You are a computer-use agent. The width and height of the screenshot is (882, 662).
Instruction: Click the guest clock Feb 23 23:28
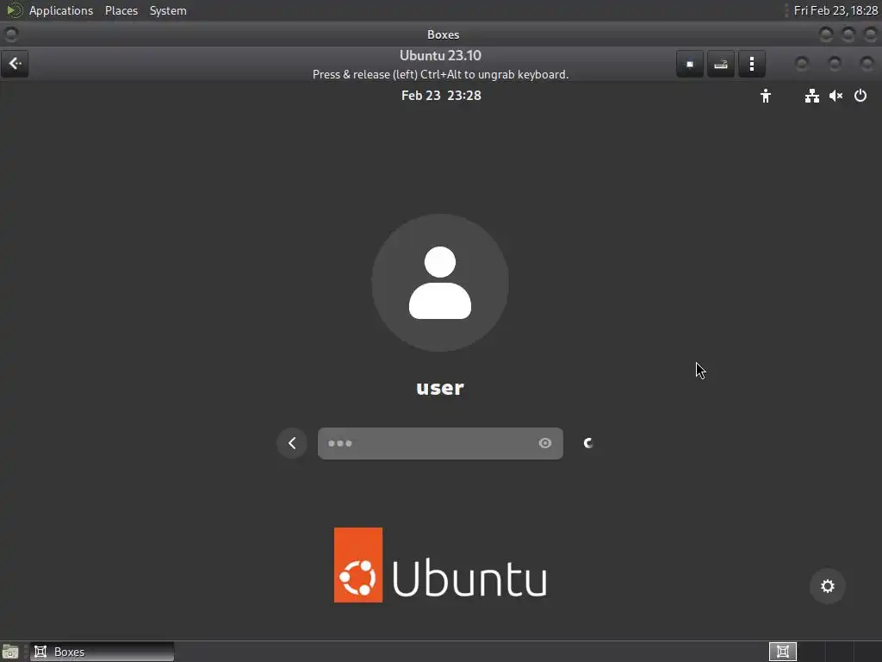pyautogui.click(x=441, y=96)
